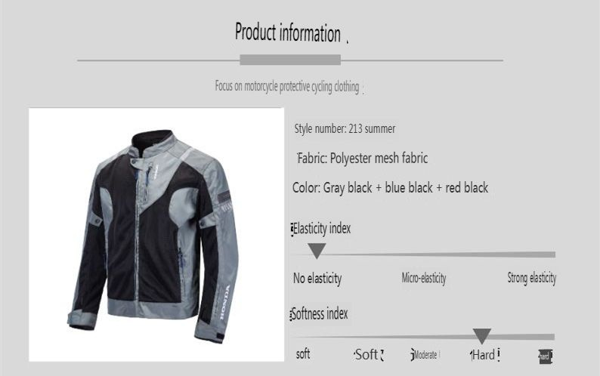Select the No elasticity label
Viewport: 600px width, 376px height.
coord(317,279)
